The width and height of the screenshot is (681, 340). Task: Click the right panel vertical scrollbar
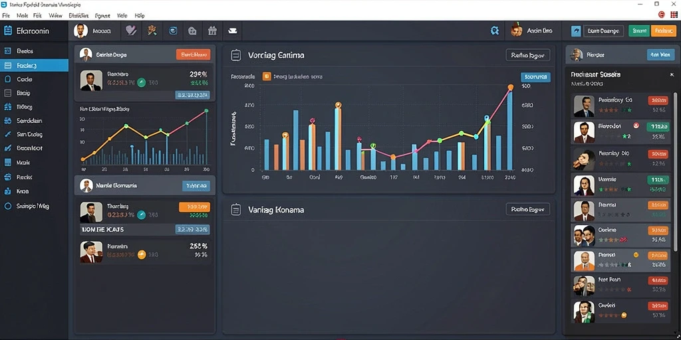tap(675, 171)
